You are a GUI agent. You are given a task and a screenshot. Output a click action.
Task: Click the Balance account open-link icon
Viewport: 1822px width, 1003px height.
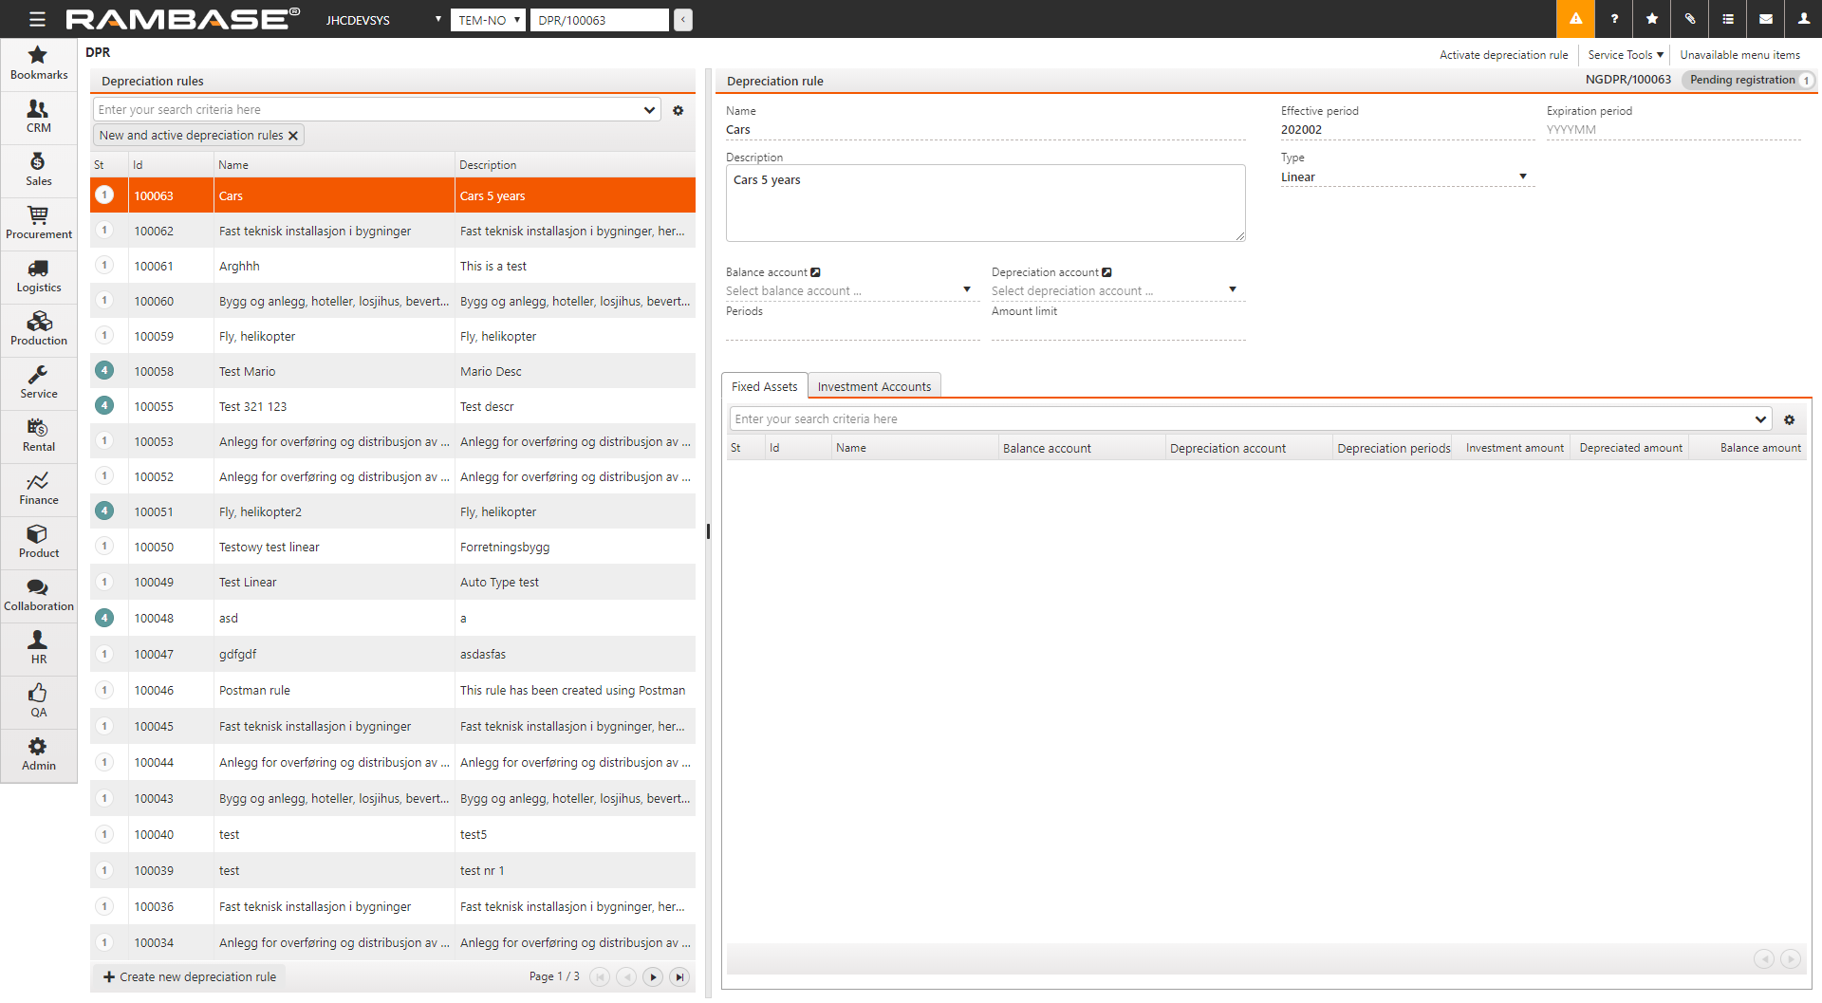(x=815, y=272)
